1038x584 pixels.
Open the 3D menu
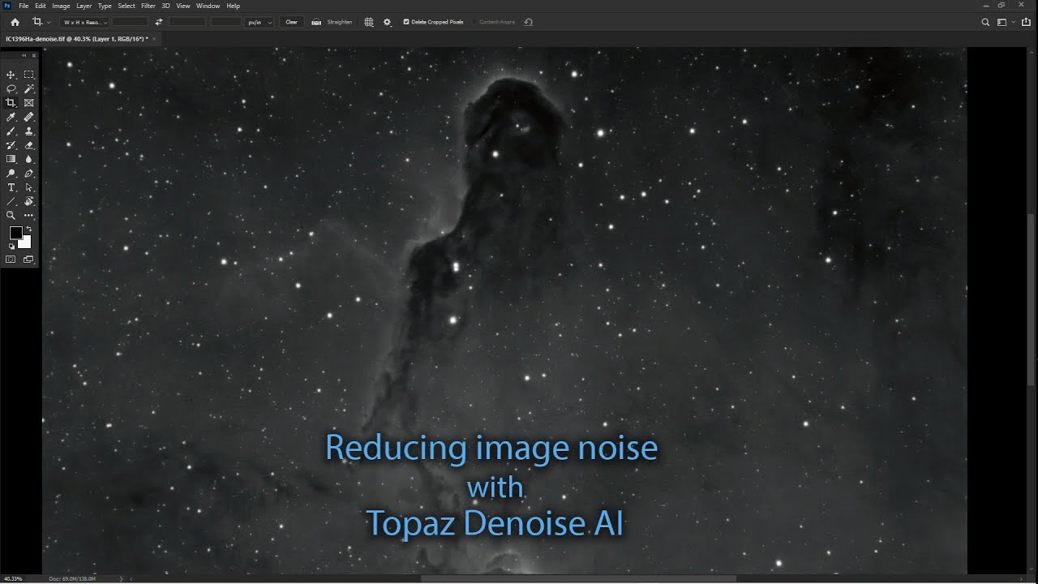click(166, 6)
